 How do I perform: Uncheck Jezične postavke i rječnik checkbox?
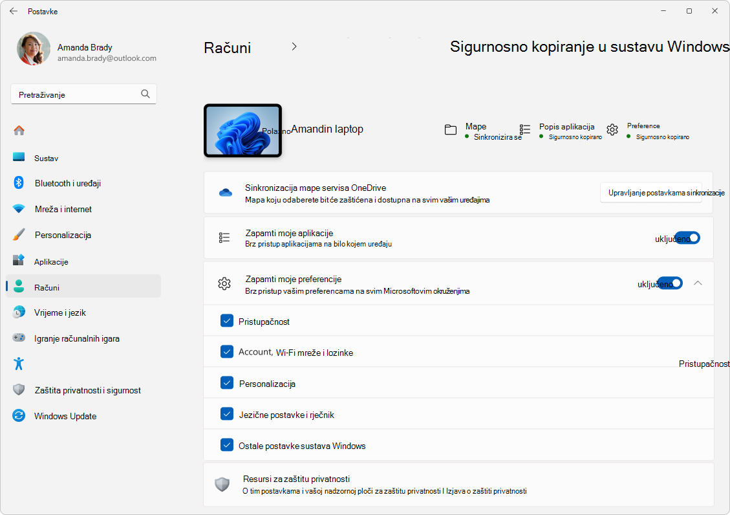coord(227,413)
